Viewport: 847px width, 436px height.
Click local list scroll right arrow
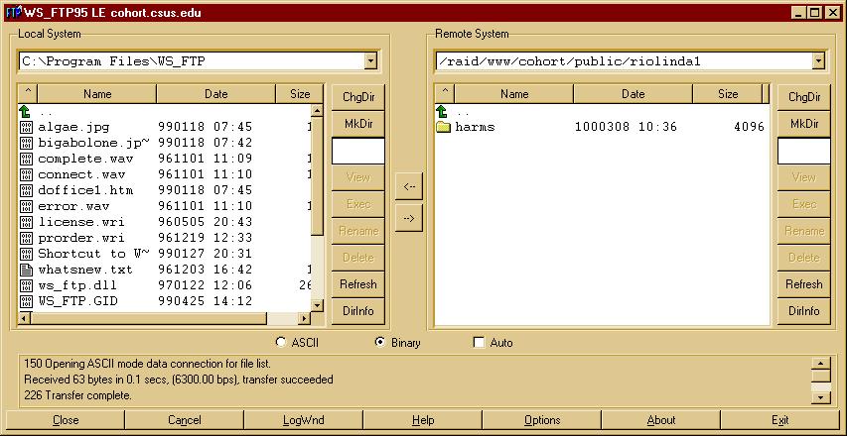tap(305, 318)
